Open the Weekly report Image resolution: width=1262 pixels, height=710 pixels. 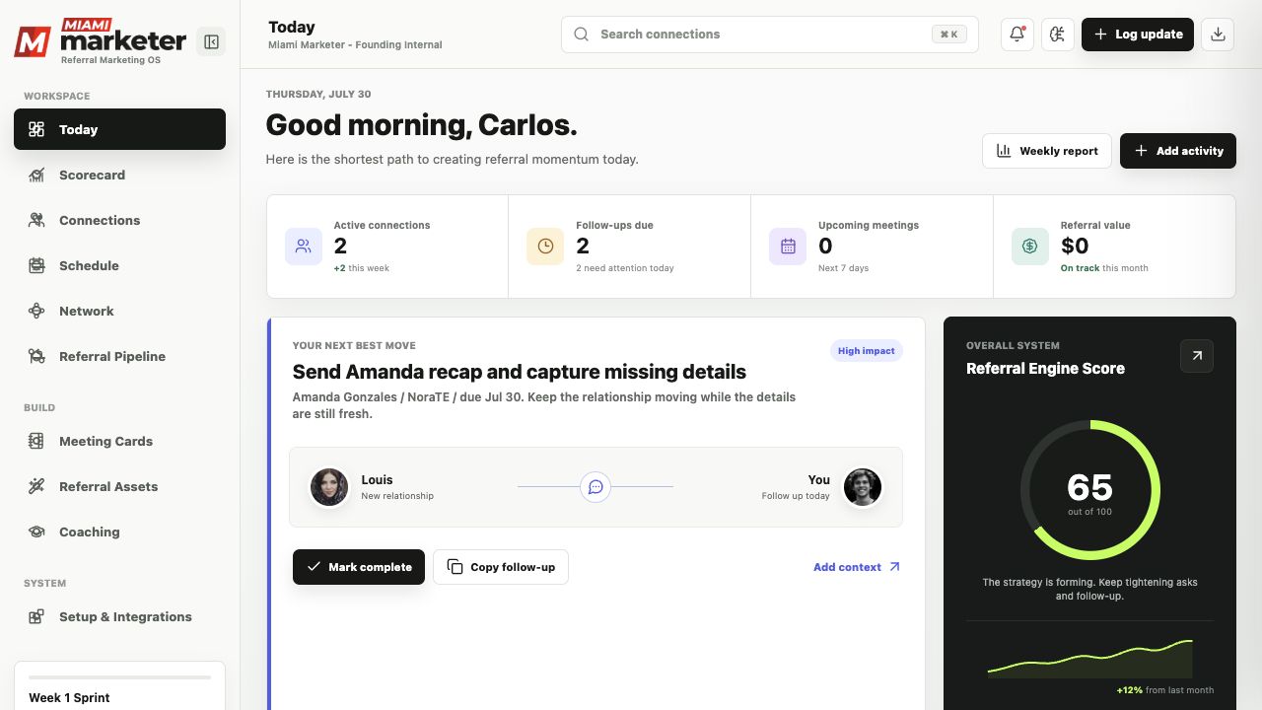point(1047,151)
